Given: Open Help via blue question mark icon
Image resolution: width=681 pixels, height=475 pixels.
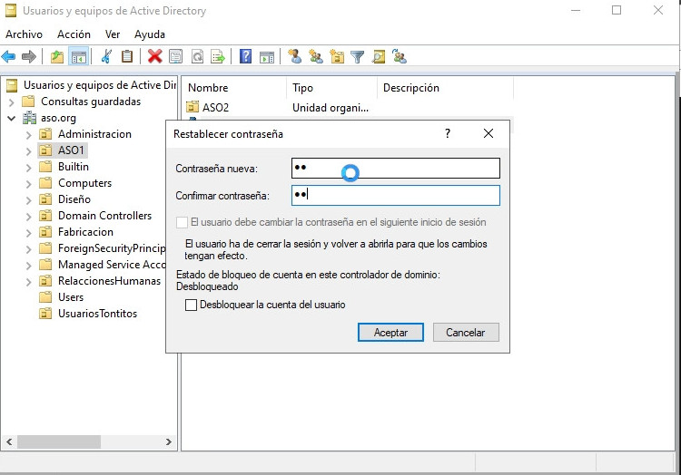Looking at the screenshot, I should [245, 56].
